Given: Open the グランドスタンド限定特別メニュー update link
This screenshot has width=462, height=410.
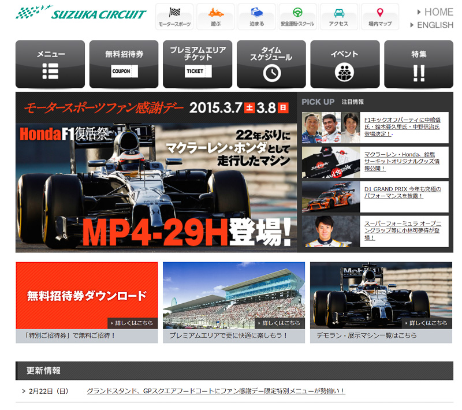Looking at the screenshot, I should [215, 390].
